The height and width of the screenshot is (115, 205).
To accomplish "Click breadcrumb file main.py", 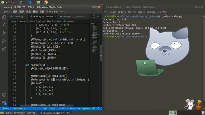I will point(69,21).
